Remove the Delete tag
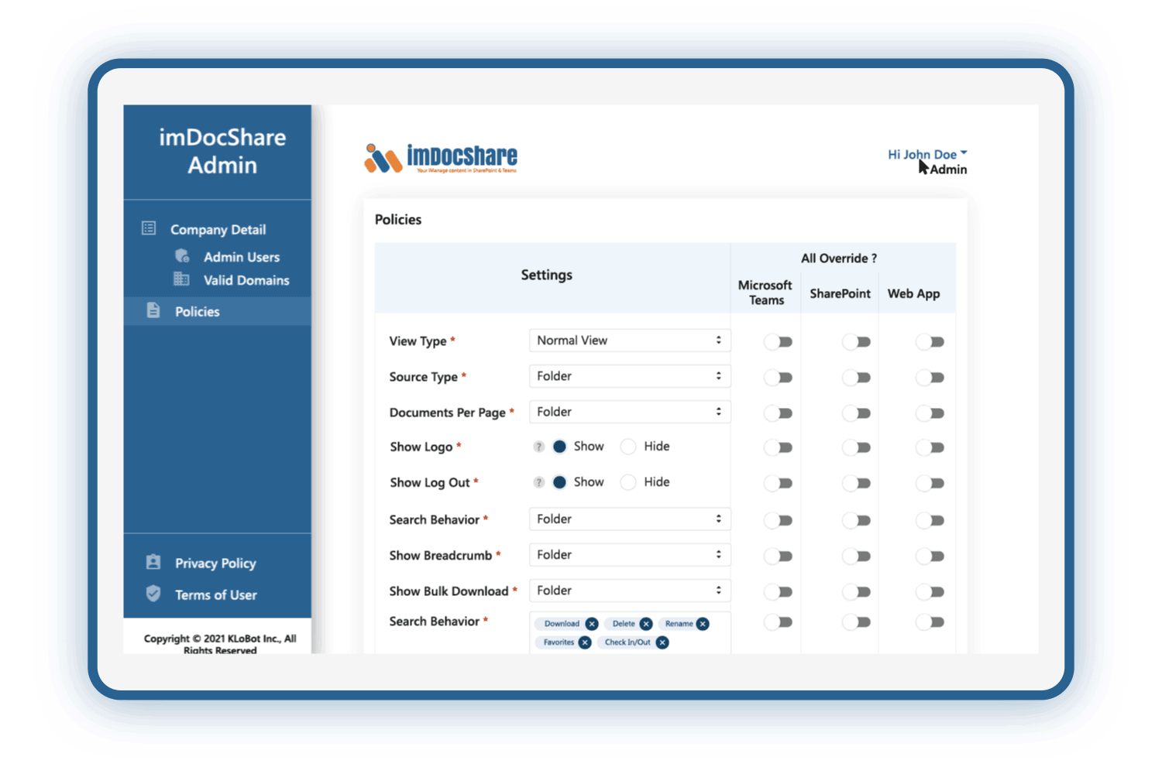Viewport: 1162px width, 774px height. click(646, 624)
